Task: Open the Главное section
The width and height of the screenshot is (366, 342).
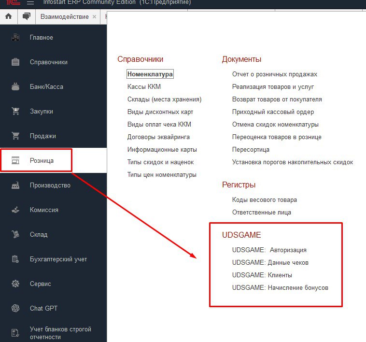Action: tap(42, 37)
